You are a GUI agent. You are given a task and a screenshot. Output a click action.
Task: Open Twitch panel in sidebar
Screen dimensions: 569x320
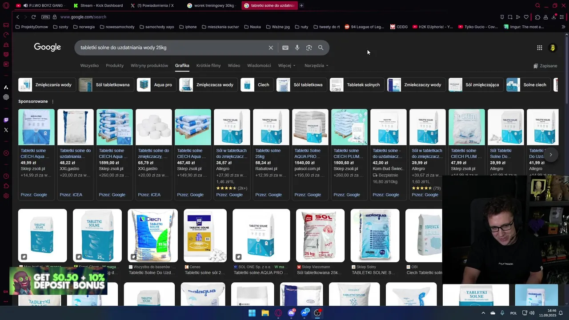[6, 120]
